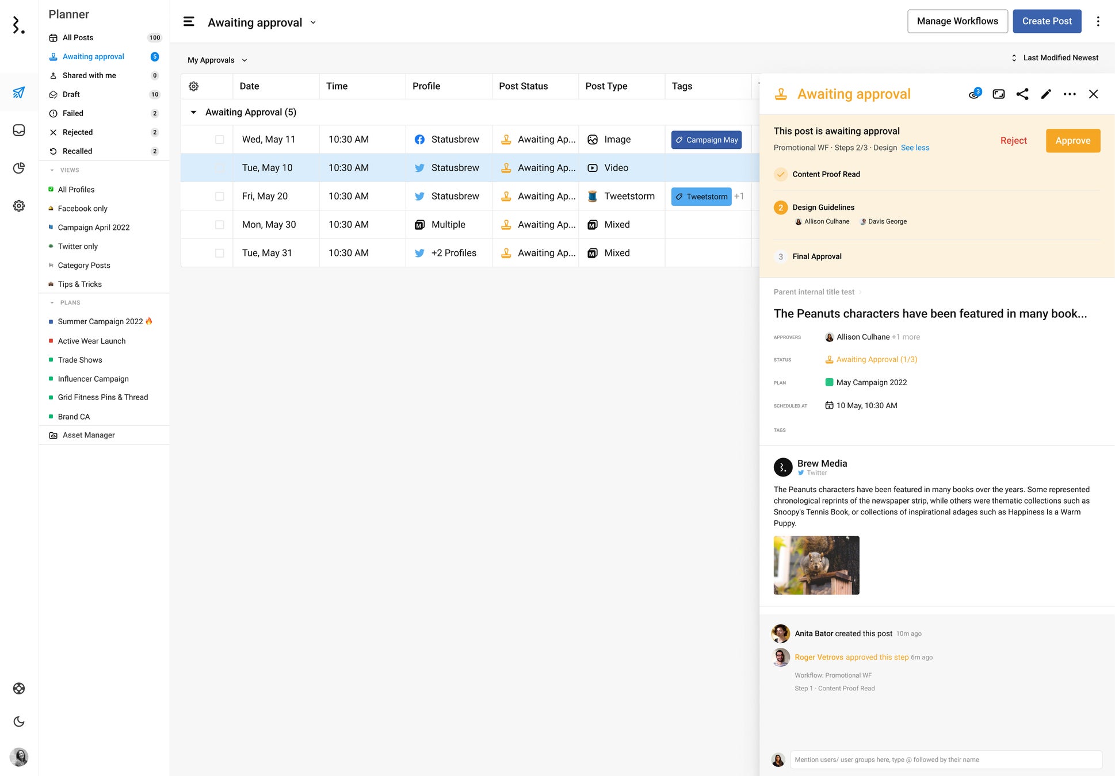Screen dimensions: 1115x776
Task: Open Draft in the Planner sidebar
Action: (71, 94)
